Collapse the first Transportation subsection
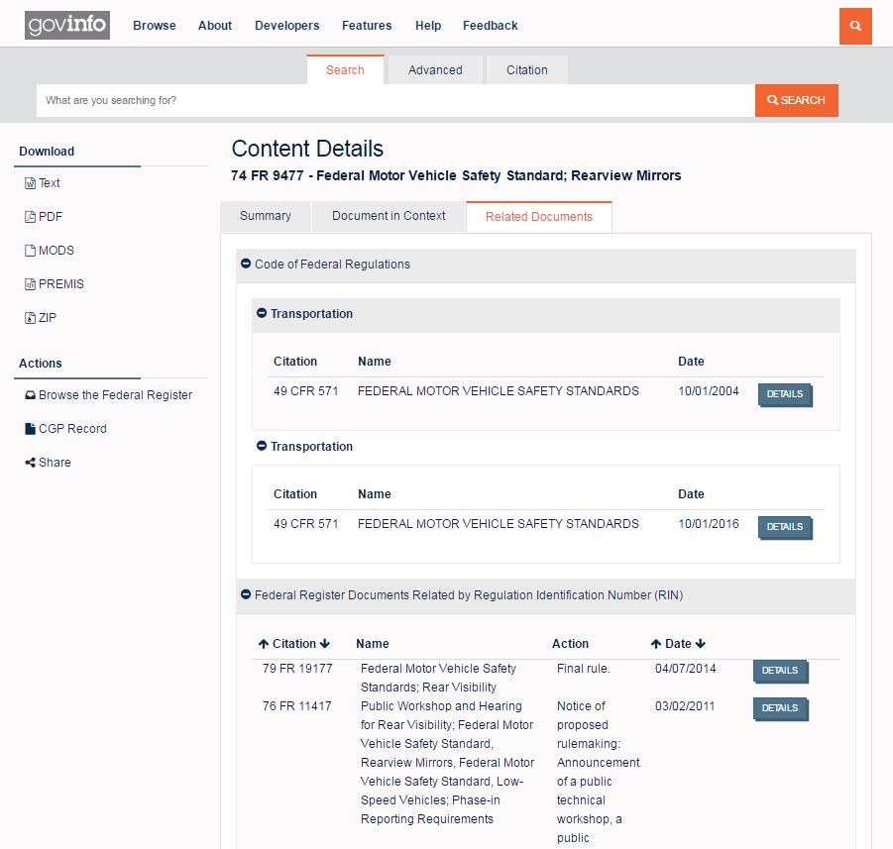Viewport: 893px width, 849px height. [x=262, y=314]
